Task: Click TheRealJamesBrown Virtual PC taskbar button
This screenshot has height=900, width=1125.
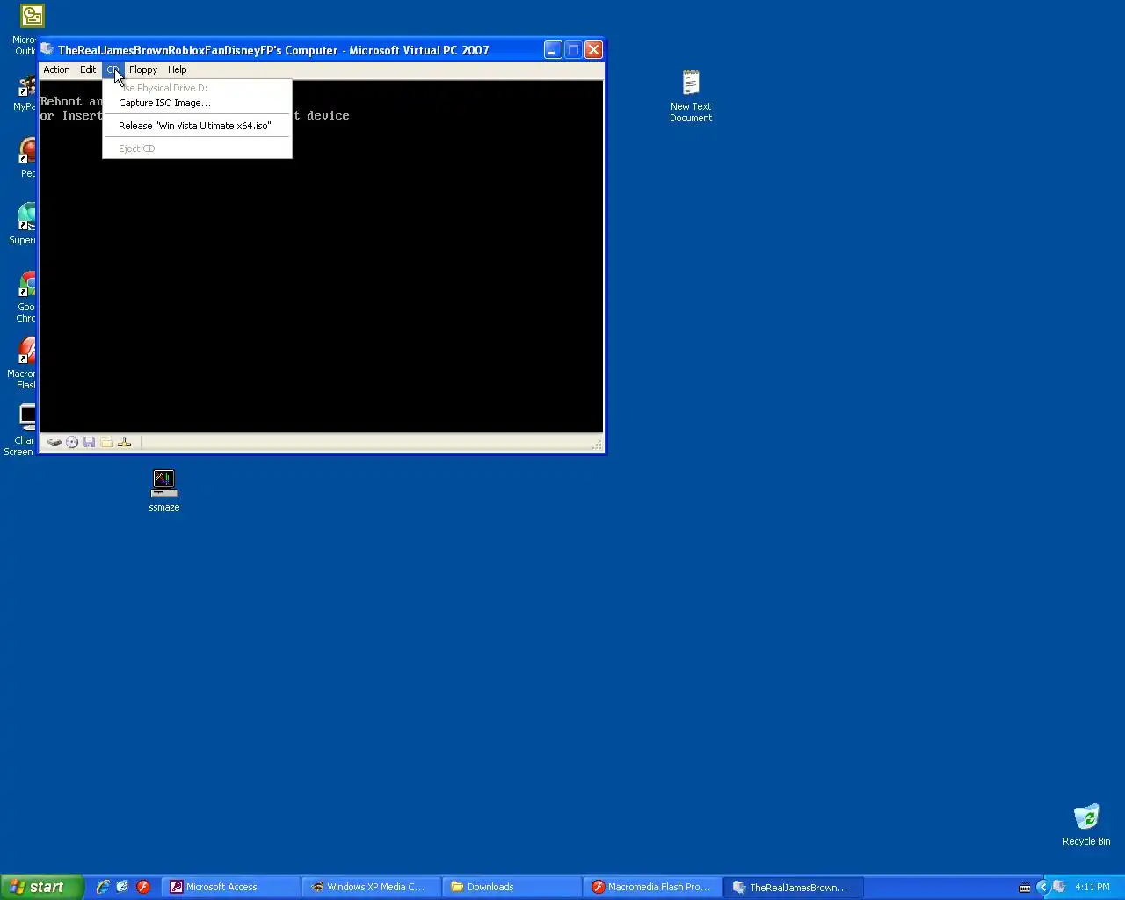Action: coord(793,887)
